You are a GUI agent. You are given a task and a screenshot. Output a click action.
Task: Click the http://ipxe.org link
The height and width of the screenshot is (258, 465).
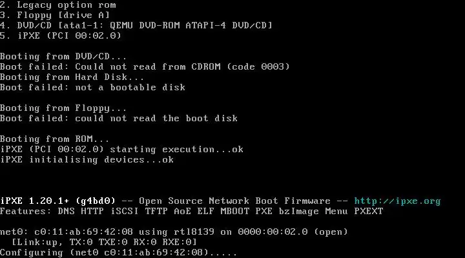tap(397, 201)
